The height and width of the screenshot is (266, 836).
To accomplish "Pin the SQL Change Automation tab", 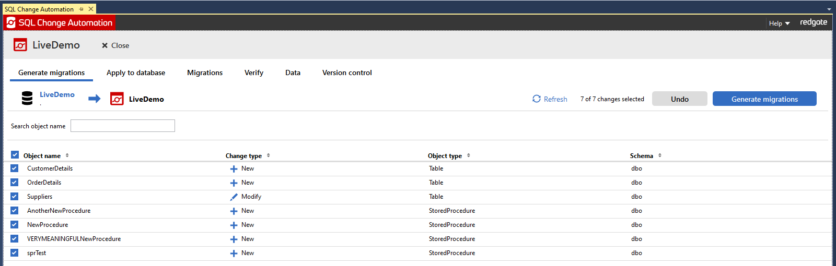I will tap(82, 9).
